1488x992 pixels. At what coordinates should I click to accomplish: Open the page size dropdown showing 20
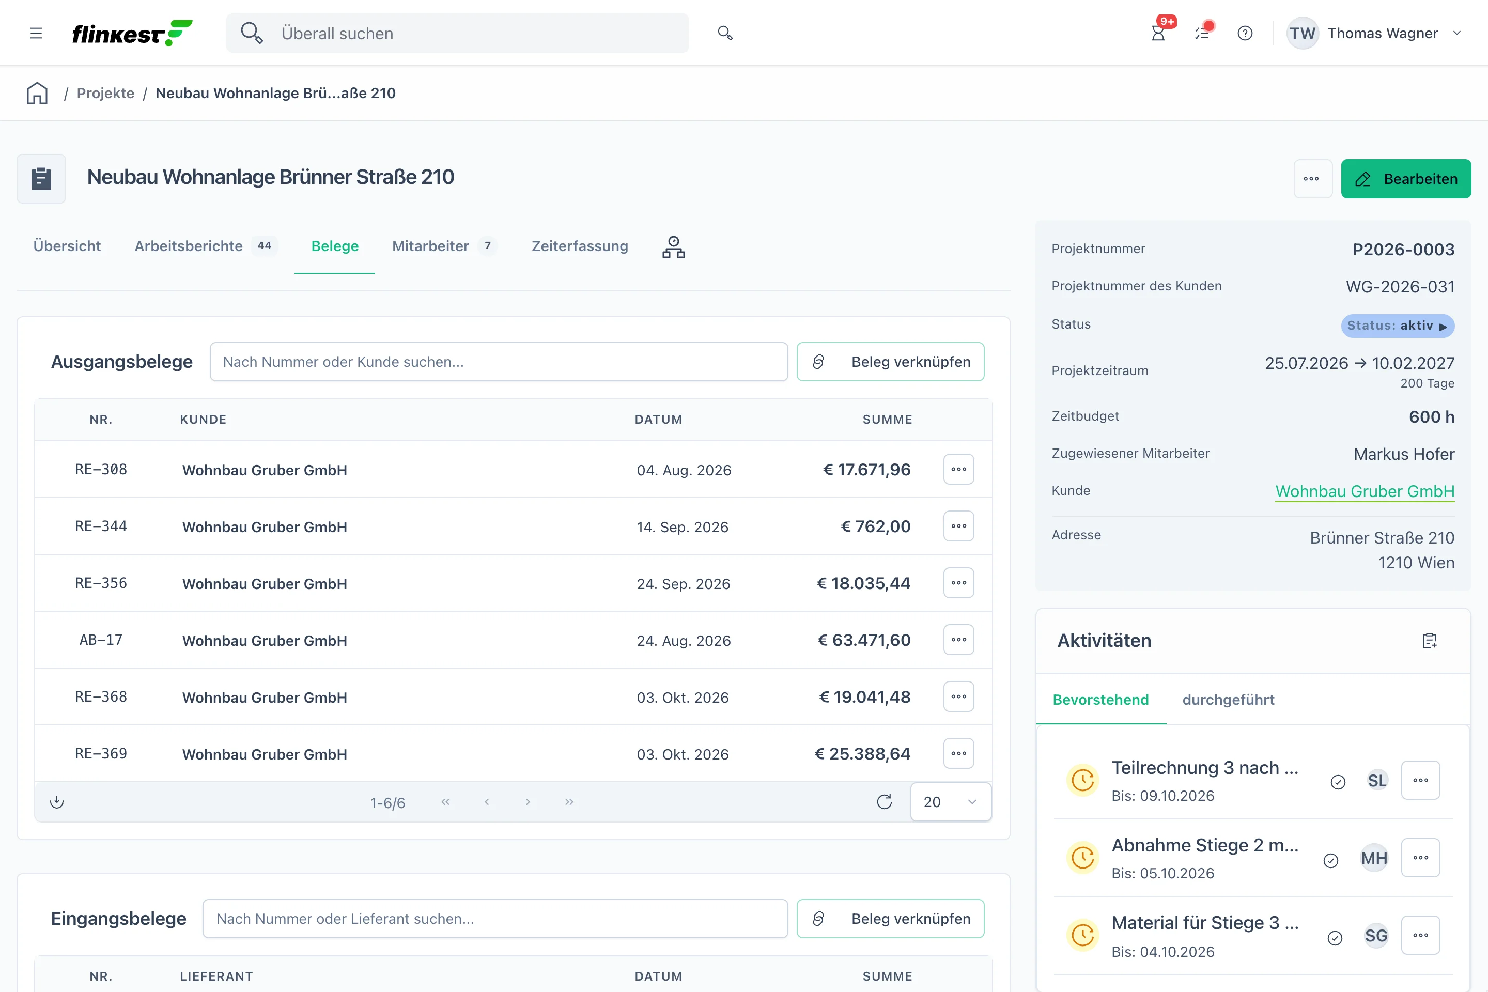point(951,801)
